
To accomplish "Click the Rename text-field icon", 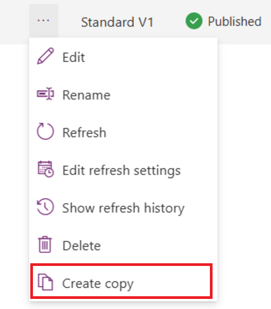I will pos(45,94).
